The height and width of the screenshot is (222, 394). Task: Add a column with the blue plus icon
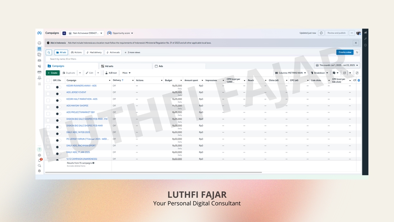tap(359, 80)
